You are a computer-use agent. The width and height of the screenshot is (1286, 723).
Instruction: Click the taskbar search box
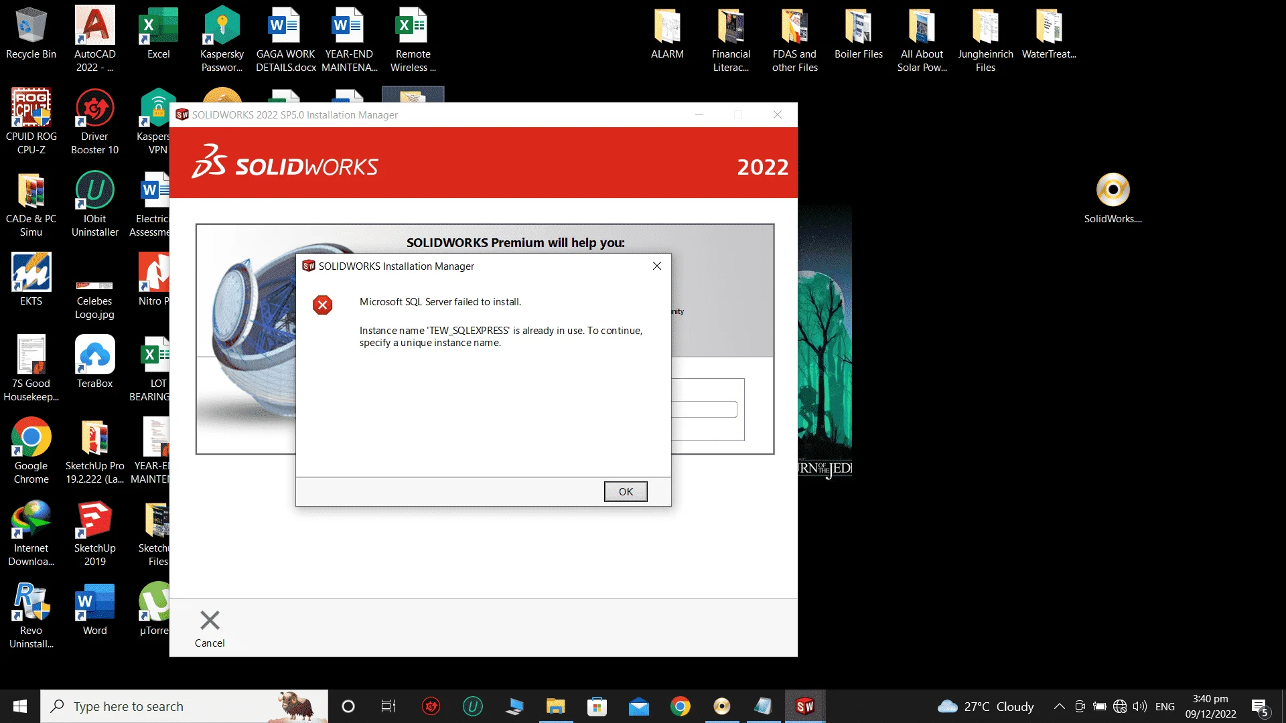184,706
